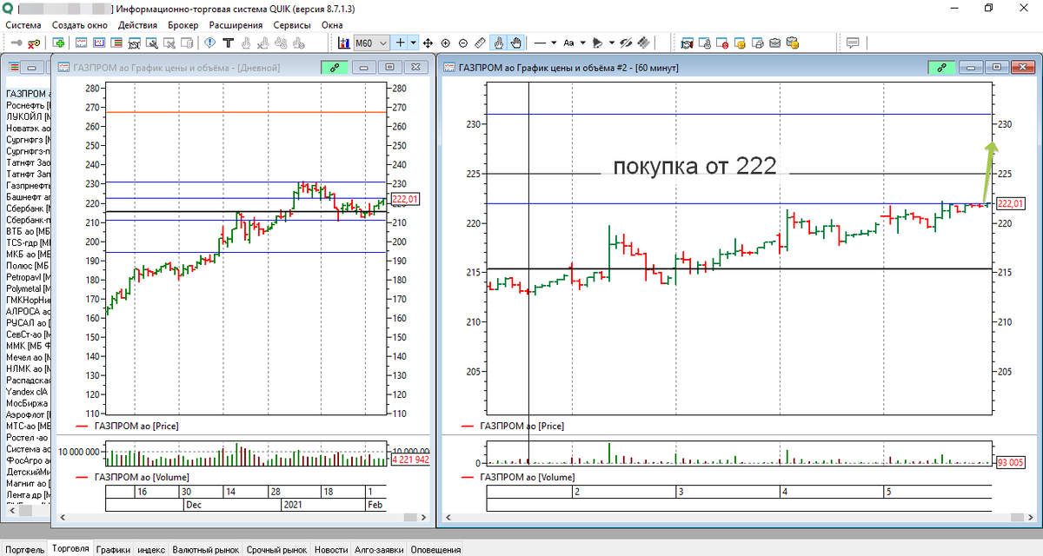Image resolution: width=1043 pixels, height=556 pixels.
Task: Click the chat message icon in toolbar
Action: click(853, 43)
